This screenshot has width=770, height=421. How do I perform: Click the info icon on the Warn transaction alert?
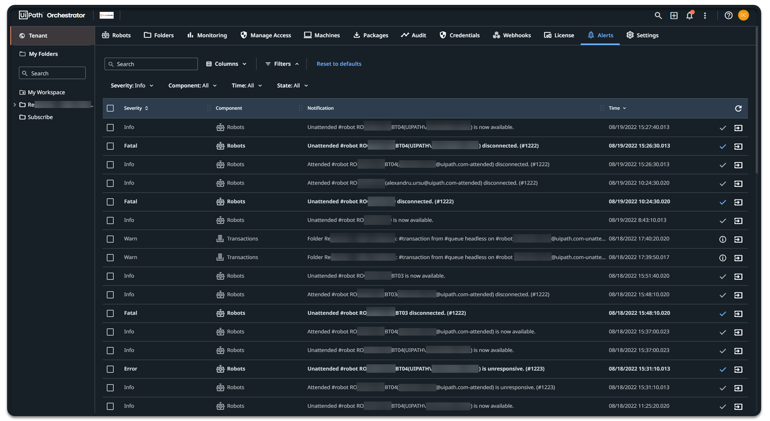(723, 239)
